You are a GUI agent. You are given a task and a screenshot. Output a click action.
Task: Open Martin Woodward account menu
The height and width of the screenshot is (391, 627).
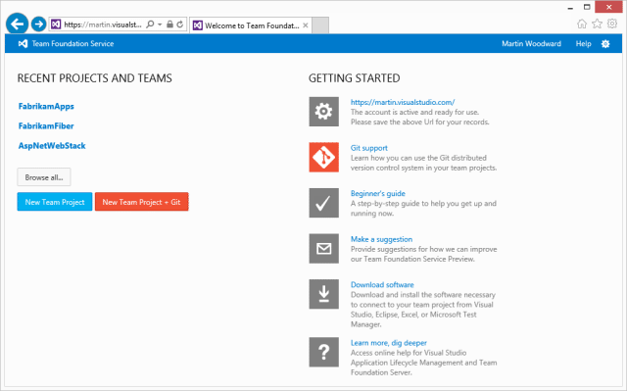531,43
